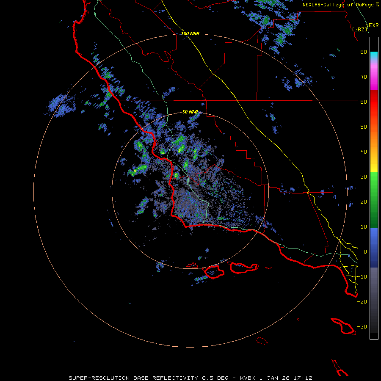381x381 pixels.
Task: Click the 80 dBZ scale value
Action: tap(364, 52)
